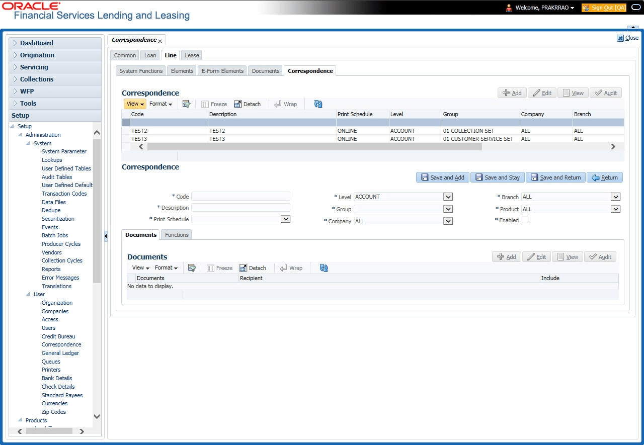Detach the Documents table

tap(253, 268)
